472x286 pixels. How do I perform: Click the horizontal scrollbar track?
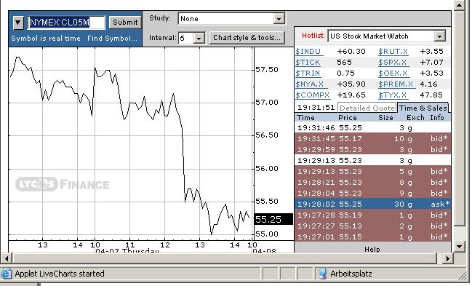pyautogui.click(x=439, y=258)
